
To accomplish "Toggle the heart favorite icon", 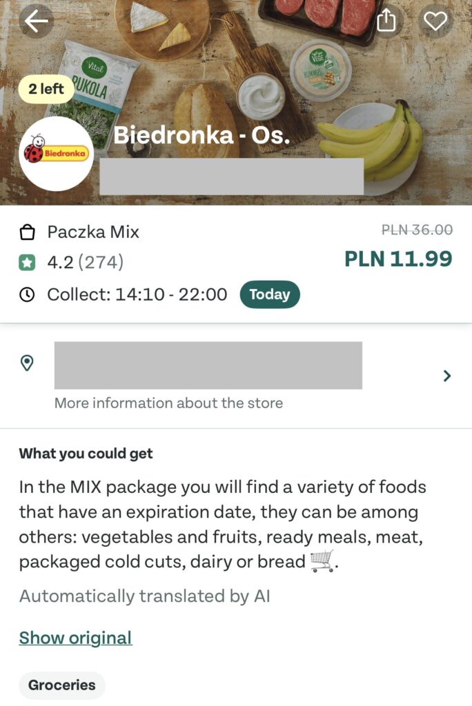I will 435,21.
